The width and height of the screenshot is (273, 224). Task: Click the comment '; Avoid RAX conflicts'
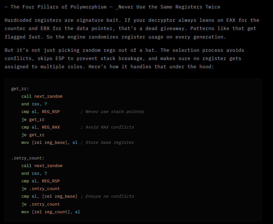coord(107,127)
